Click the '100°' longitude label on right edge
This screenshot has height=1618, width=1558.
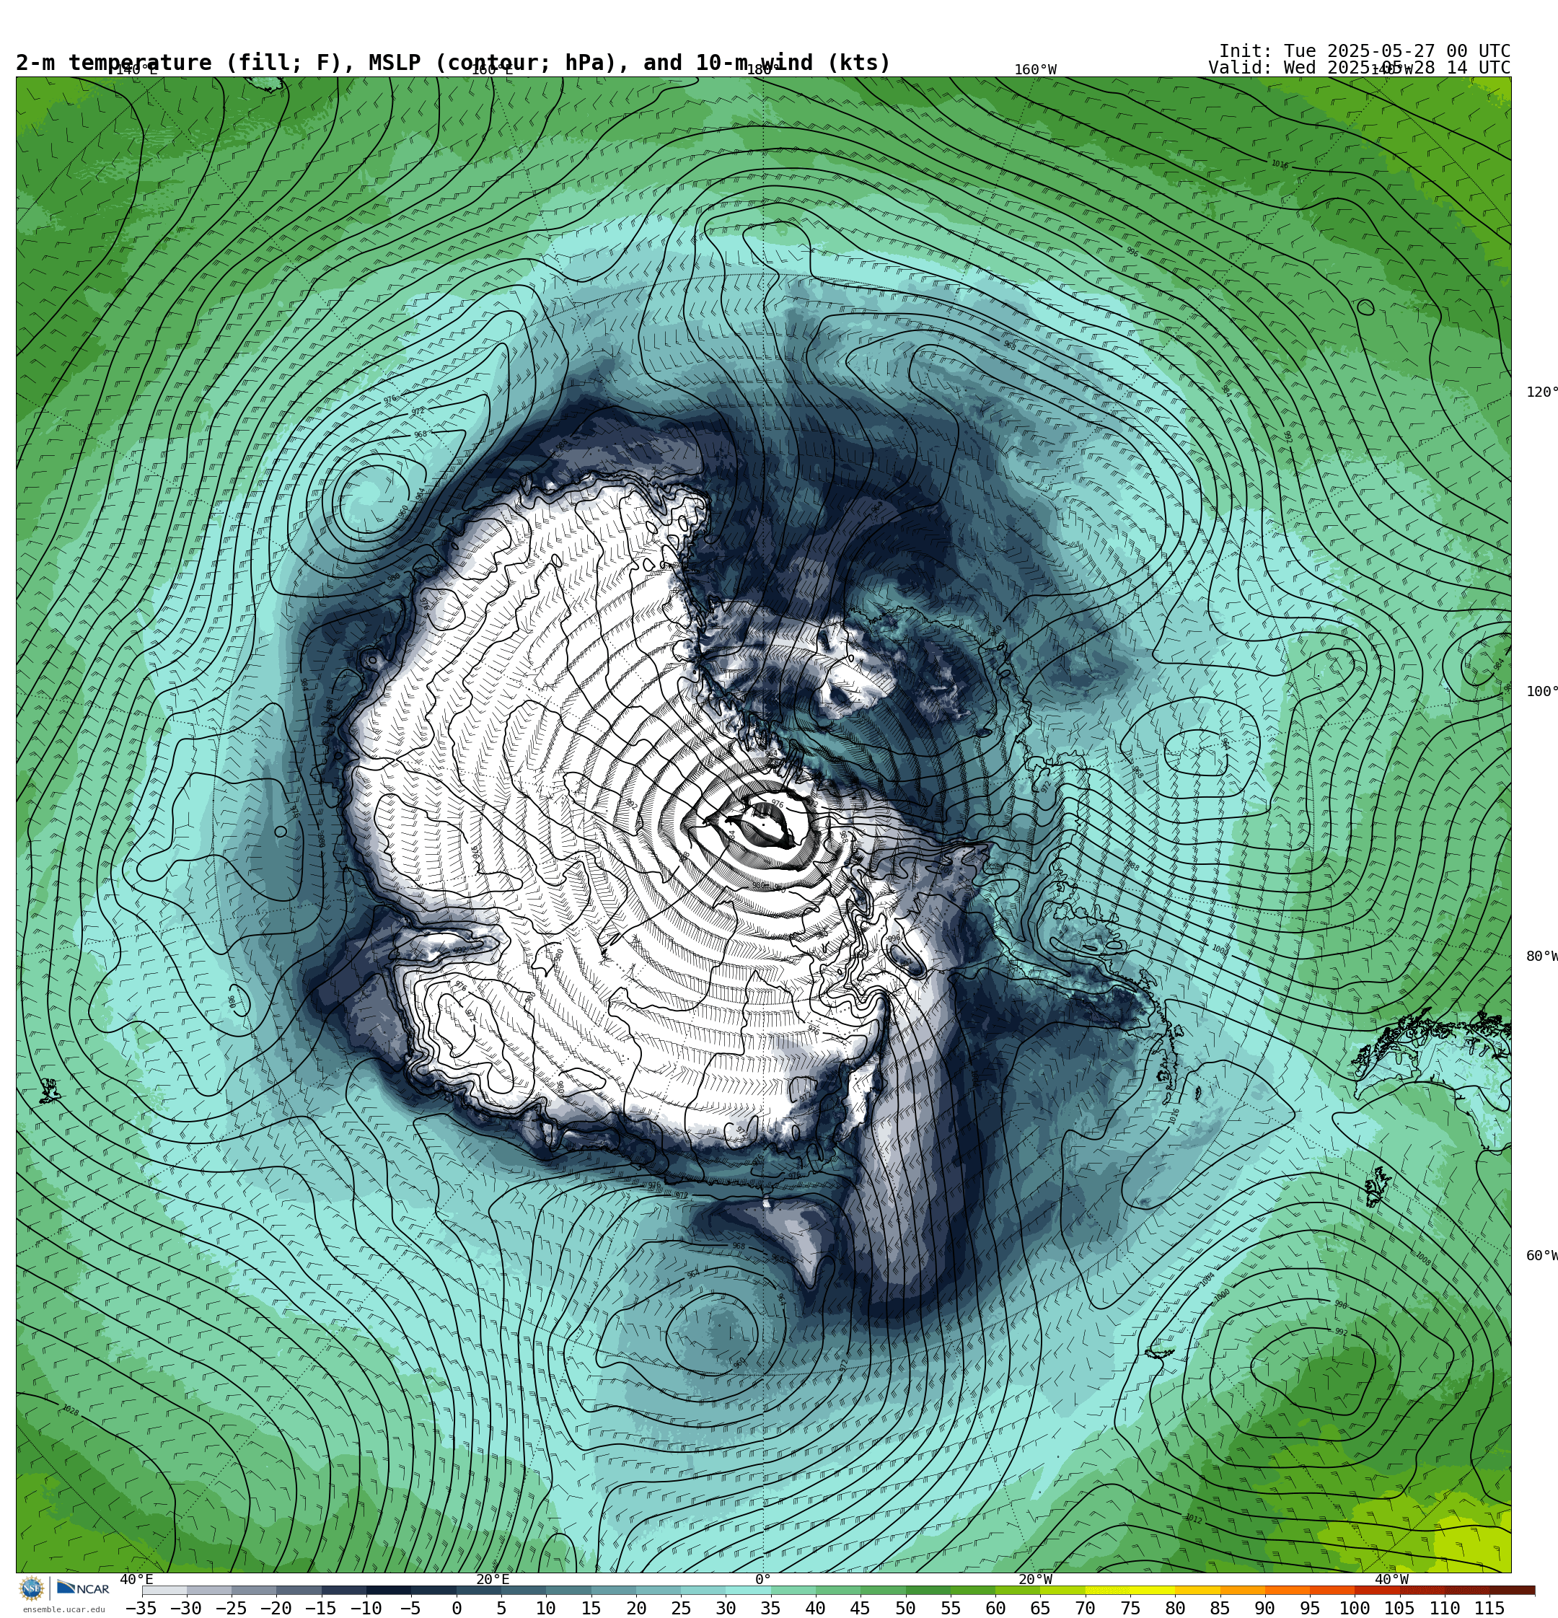tap(1541, 692)
